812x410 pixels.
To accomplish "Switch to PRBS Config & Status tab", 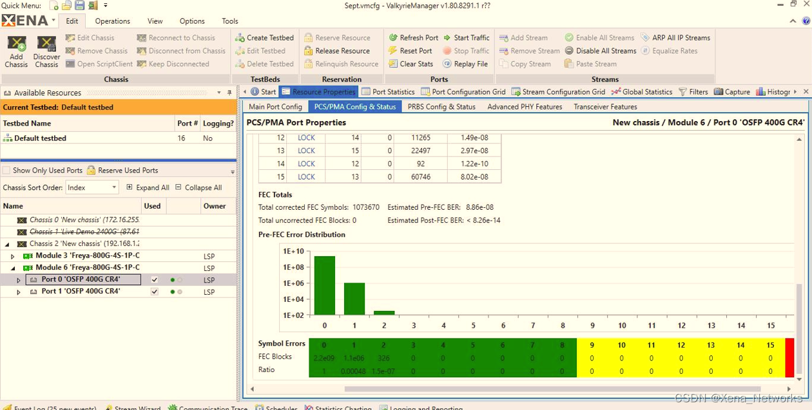I will pyautogui.click(x=441, y=107).
